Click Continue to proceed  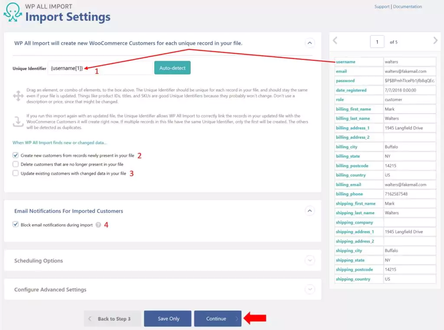click(x=218, y=319)
